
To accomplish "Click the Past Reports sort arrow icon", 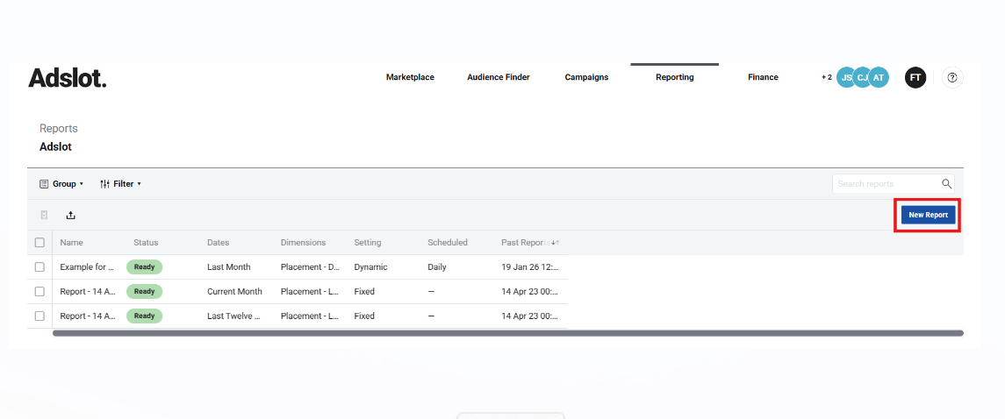I will 555,243.
